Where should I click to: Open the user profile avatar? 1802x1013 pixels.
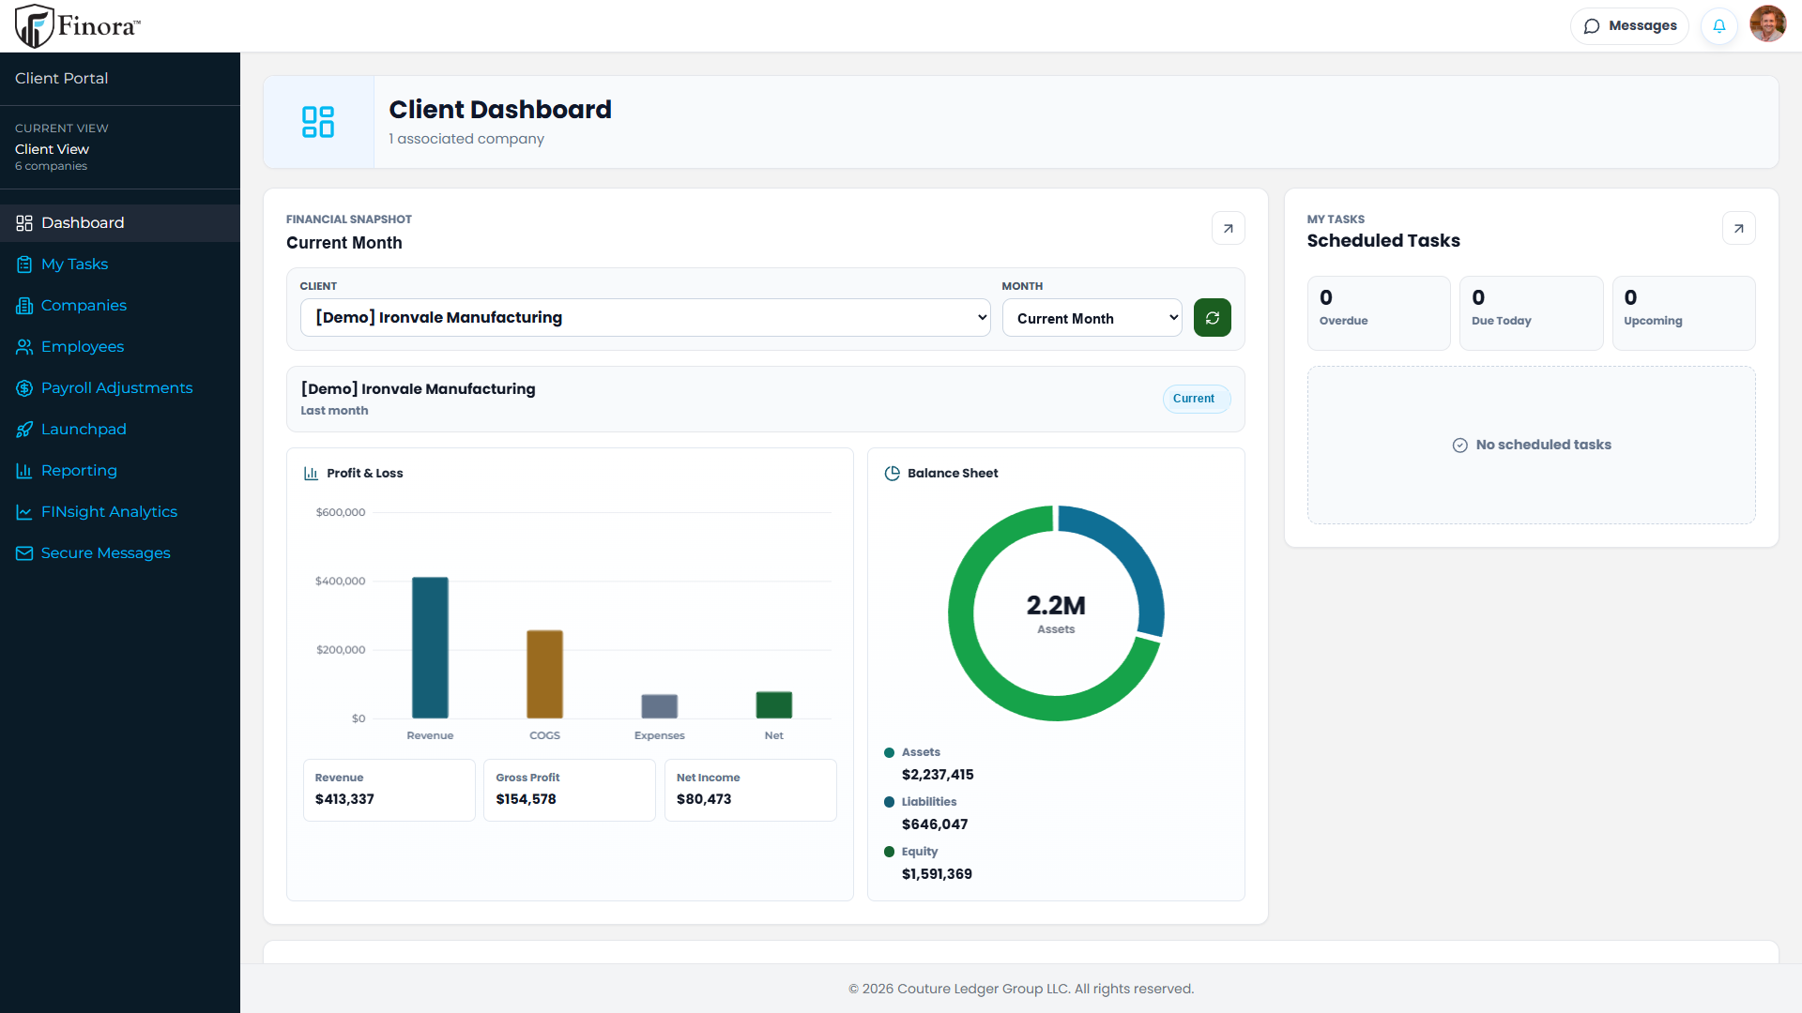(1768, 25)
